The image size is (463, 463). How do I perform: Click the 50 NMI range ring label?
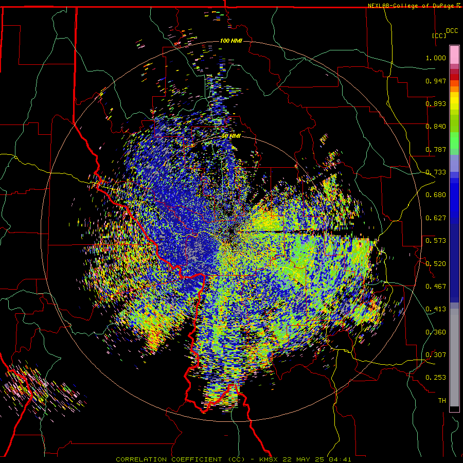point(231,136)
